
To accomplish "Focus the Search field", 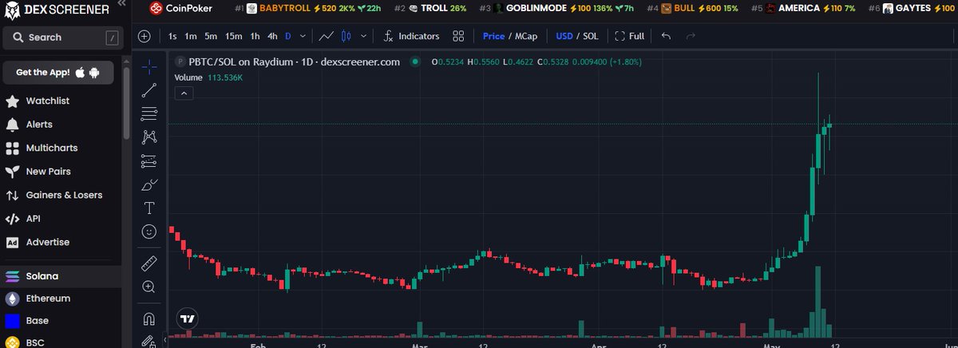I will [x=62, y=37].
